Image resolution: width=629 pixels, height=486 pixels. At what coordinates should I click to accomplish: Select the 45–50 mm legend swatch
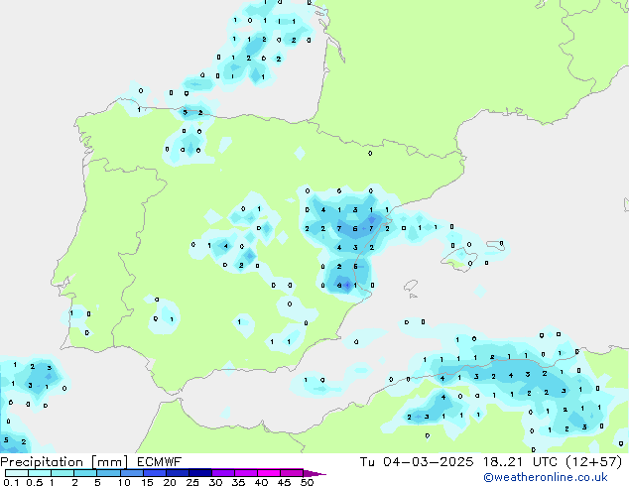[x=292, y=473]
